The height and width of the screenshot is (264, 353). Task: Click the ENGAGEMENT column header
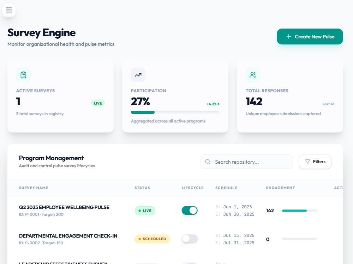pos(281,188)
